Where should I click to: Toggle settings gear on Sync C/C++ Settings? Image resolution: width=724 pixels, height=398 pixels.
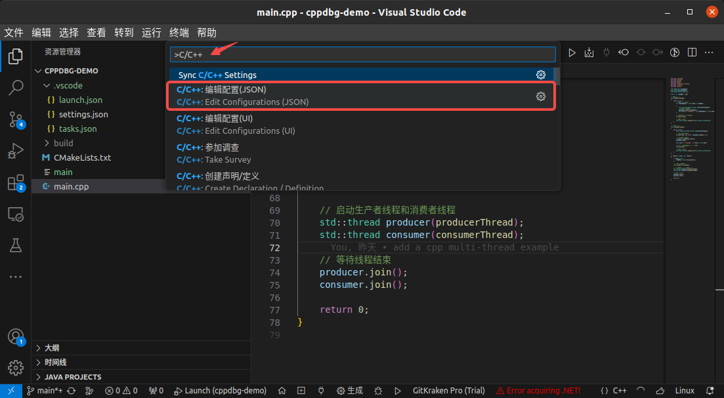click(540, 74)
